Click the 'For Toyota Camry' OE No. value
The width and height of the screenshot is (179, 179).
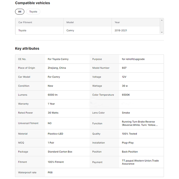[x=58, y=59]
